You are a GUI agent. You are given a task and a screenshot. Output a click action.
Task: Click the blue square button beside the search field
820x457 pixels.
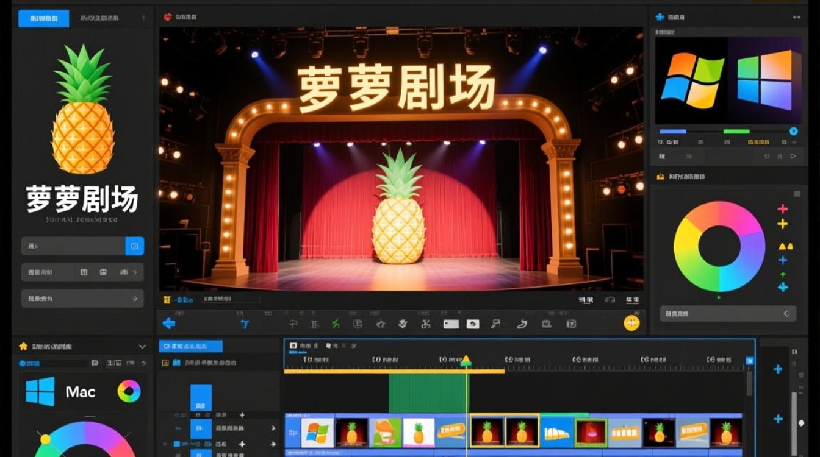(x=135, y=246)
